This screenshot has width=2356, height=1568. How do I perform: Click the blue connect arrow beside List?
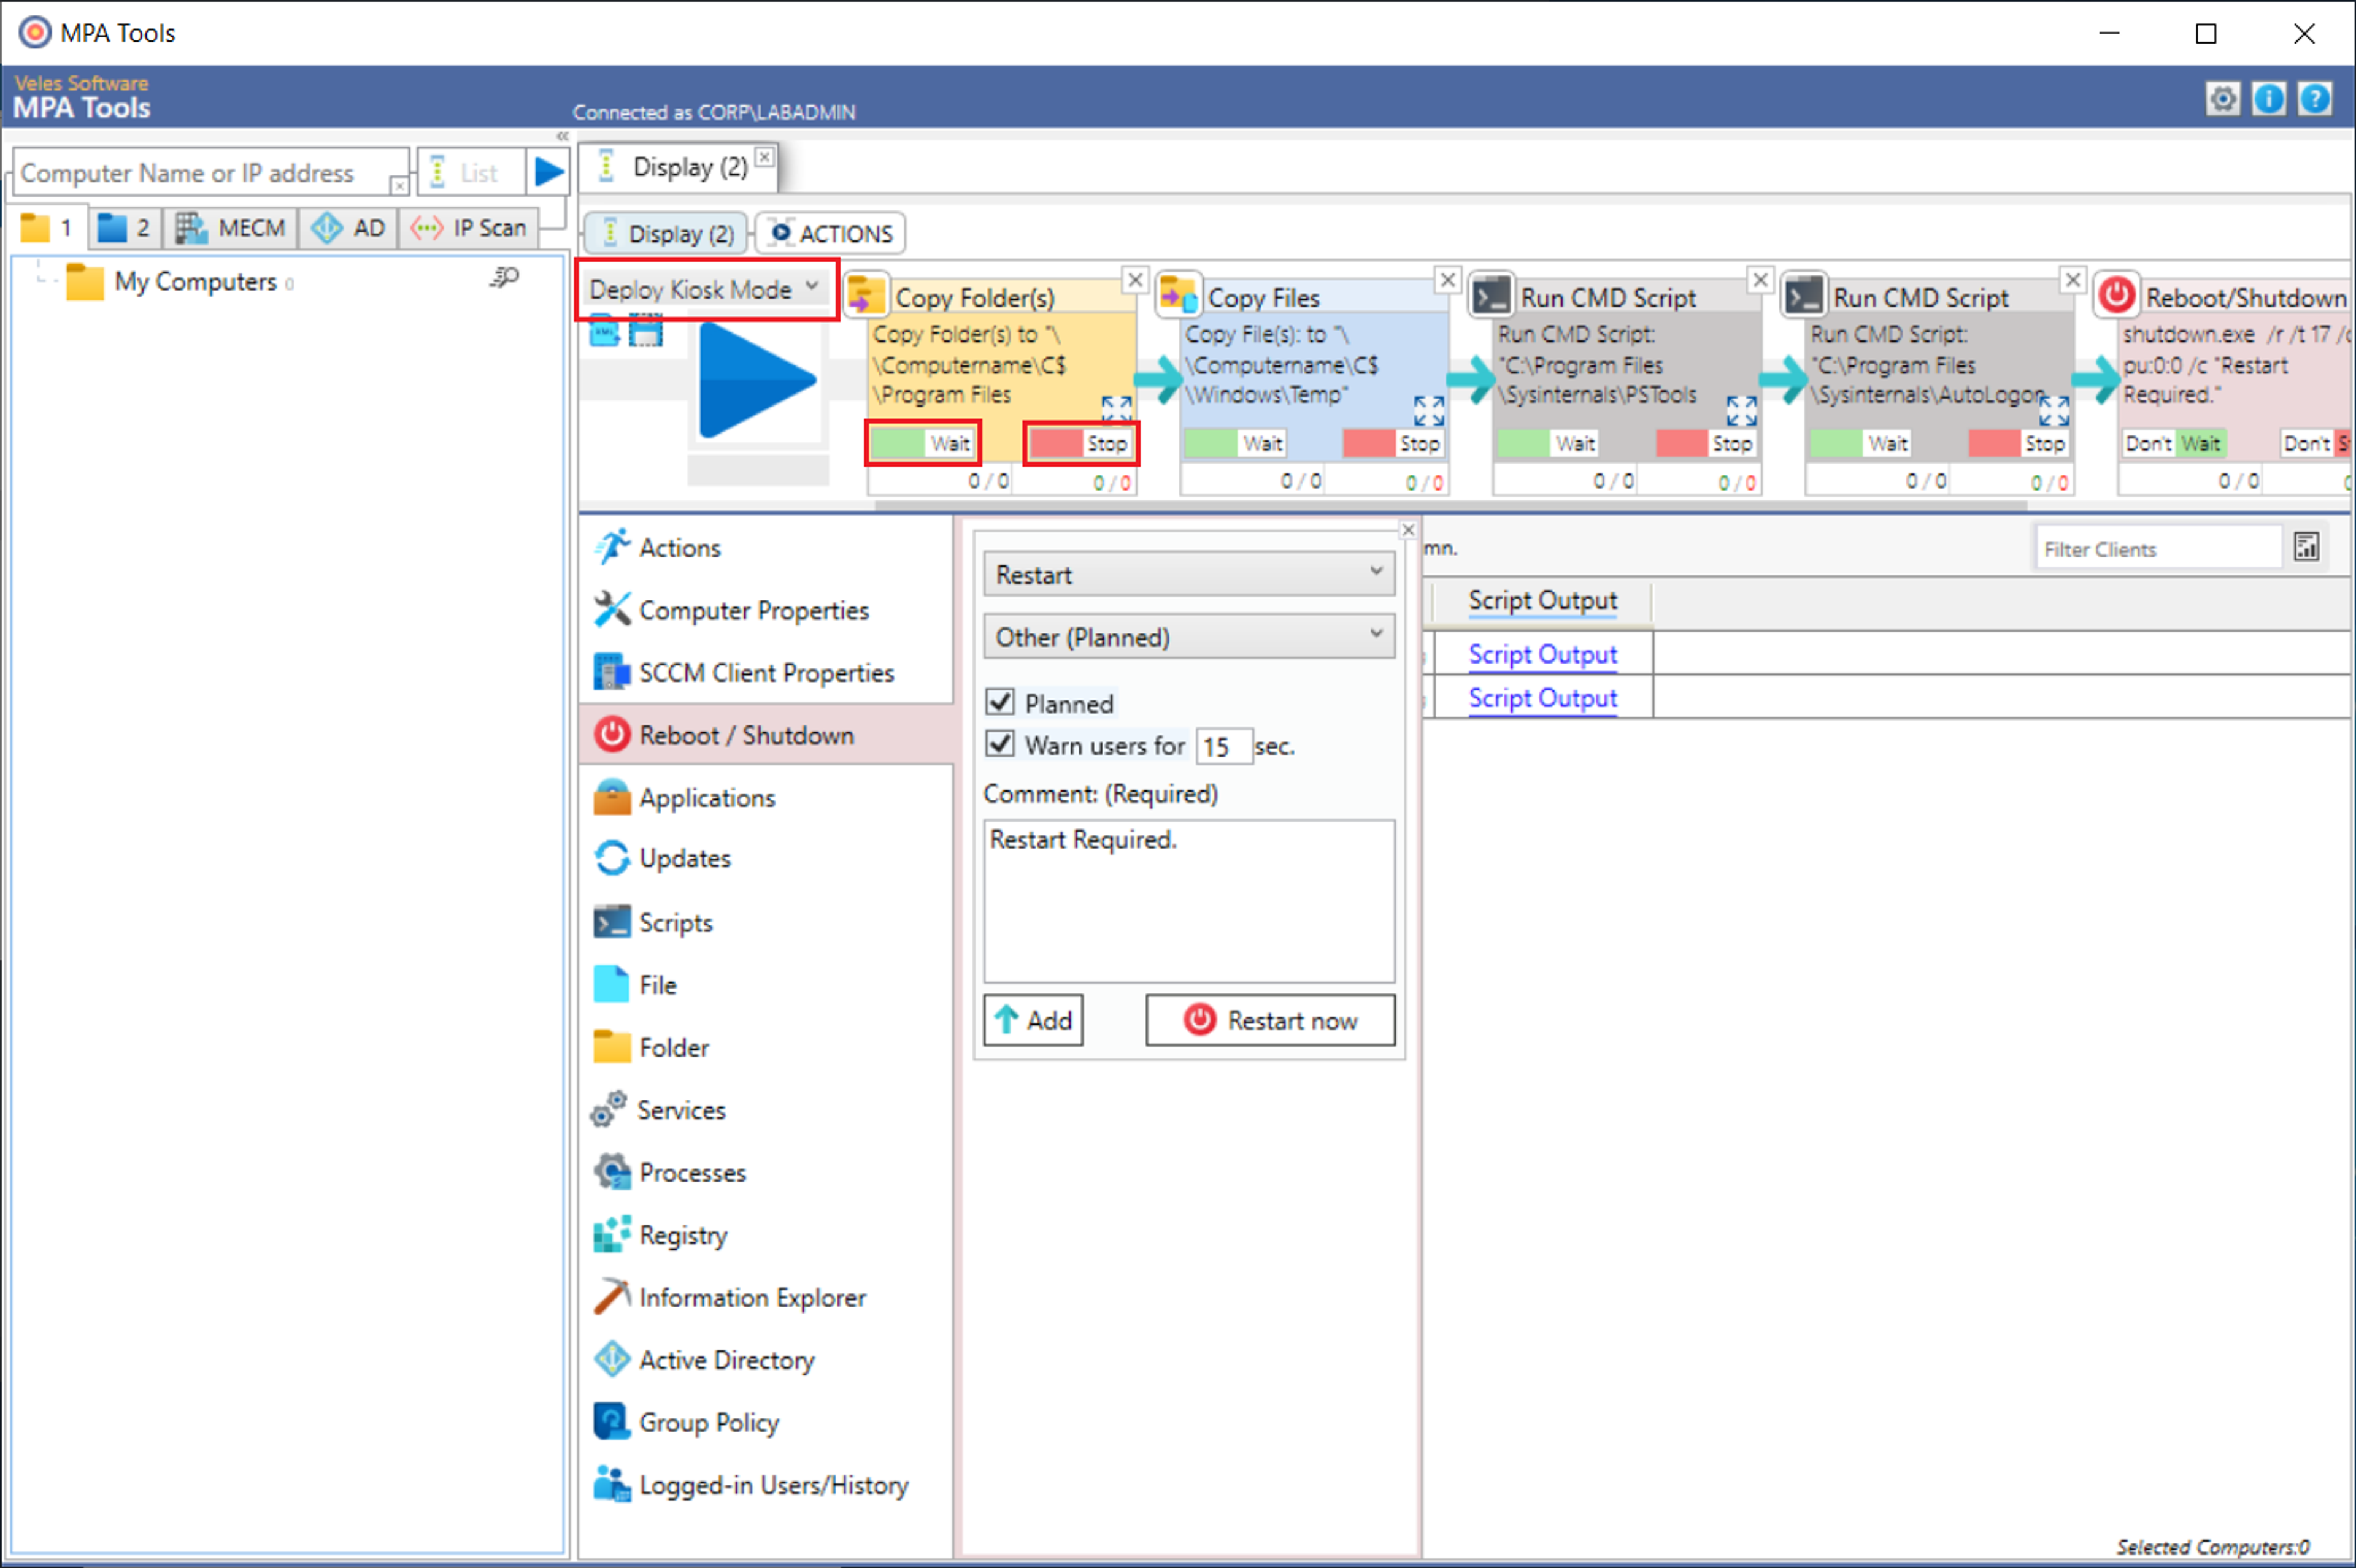[x=549, y=172]
